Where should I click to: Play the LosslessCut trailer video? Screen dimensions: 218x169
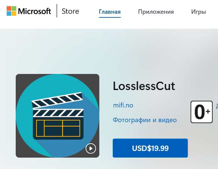[x=91, y=148]
